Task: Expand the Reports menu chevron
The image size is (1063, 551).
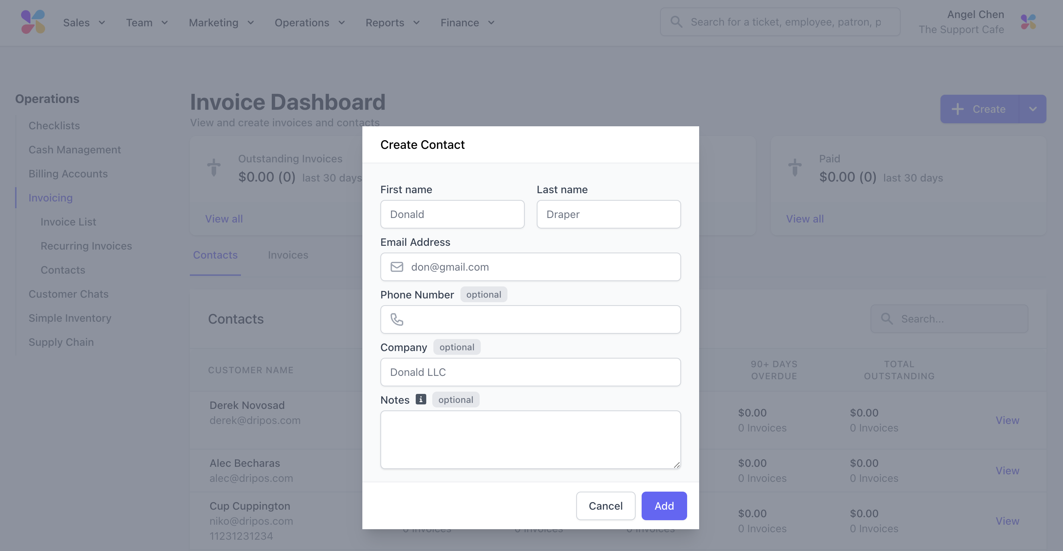Action: coord(416,23)
